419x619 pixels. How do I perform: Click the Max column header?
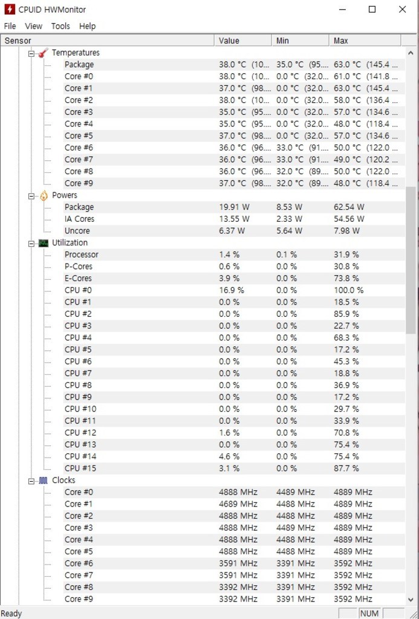(x=365, y=41)
